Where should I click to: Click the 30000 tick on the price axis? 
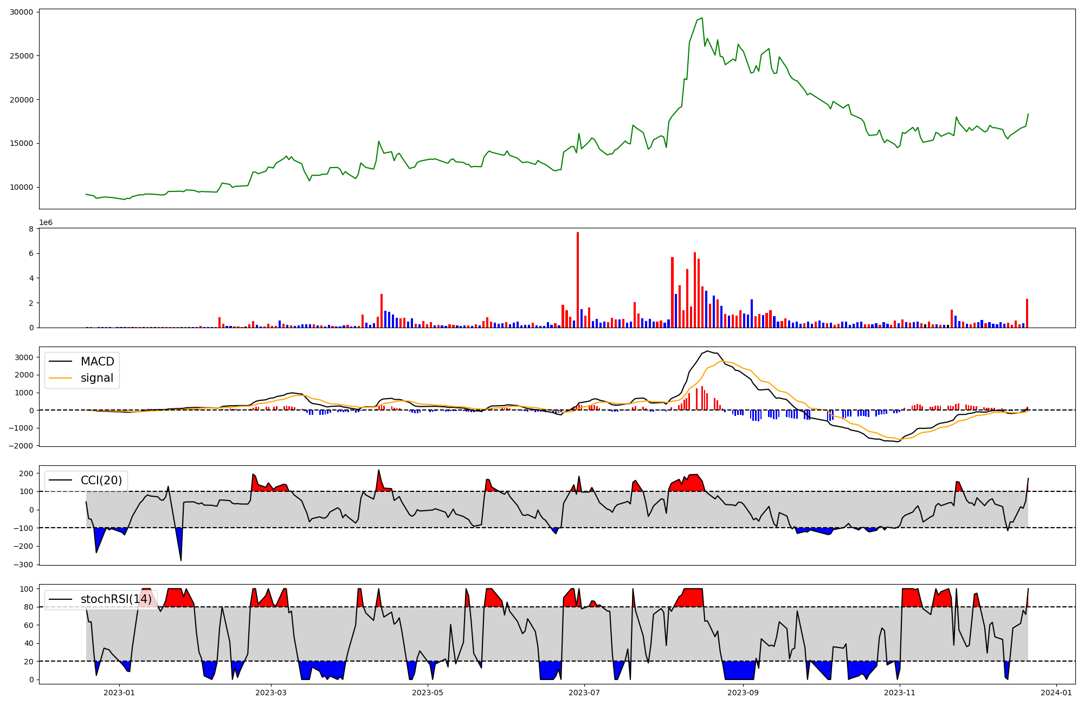[22, 12]
